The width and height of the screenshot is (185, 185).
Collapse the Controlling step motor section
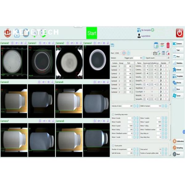click(x=113, y=114)
